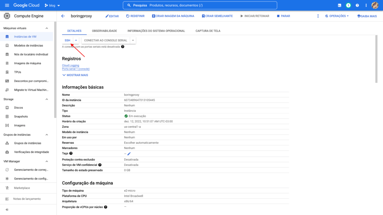Open Snapshots in sidebar

coord(27,116)
